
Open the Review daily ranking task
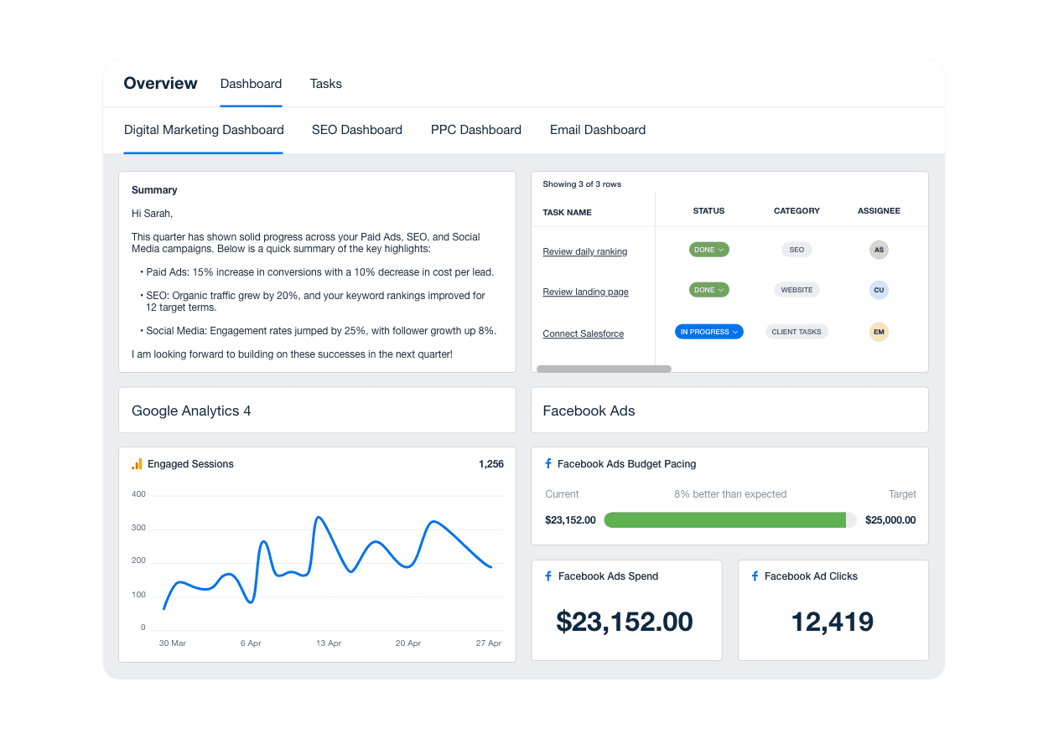584,251
